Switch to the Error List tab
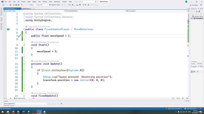Image resolution: width=204 pixels, height=114 pixels. click(6, 105)
